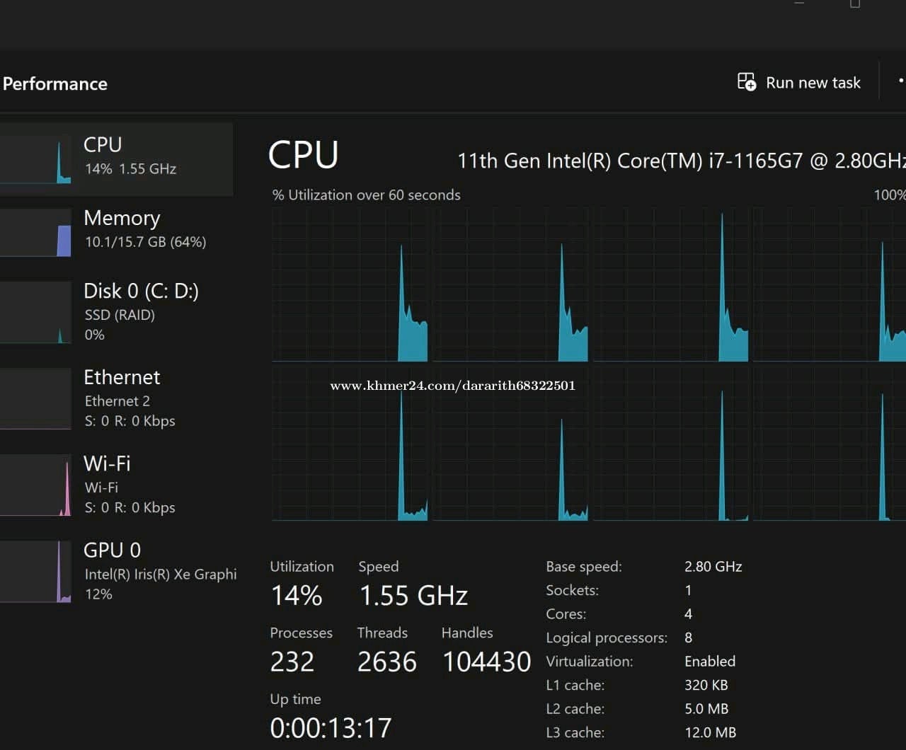Click the Up time value
Screen dimensions: 906x750
coord(331,727)
